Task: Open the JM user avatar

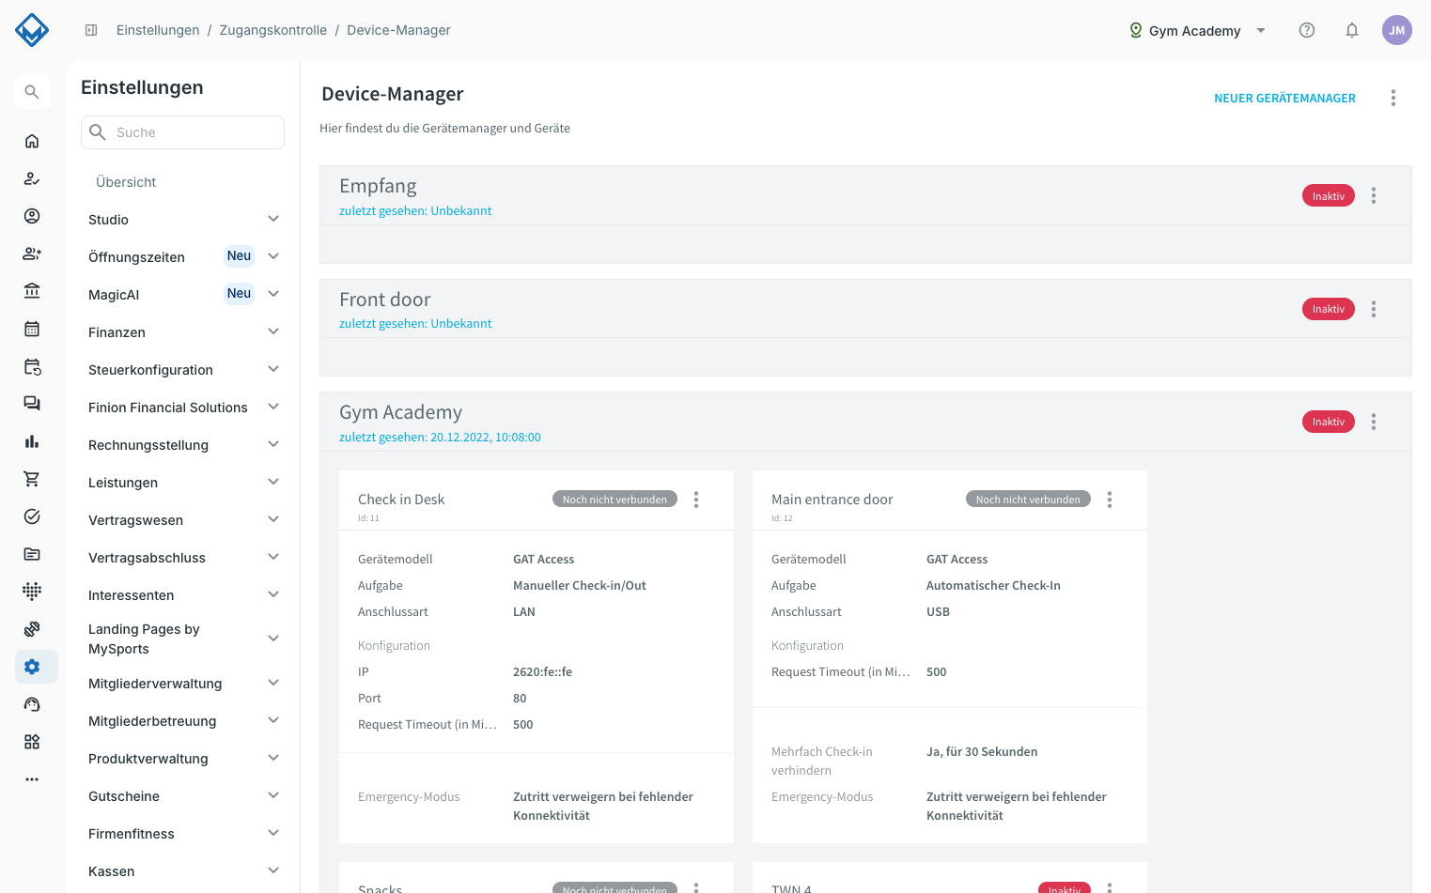Action: tap(1397, 30)
